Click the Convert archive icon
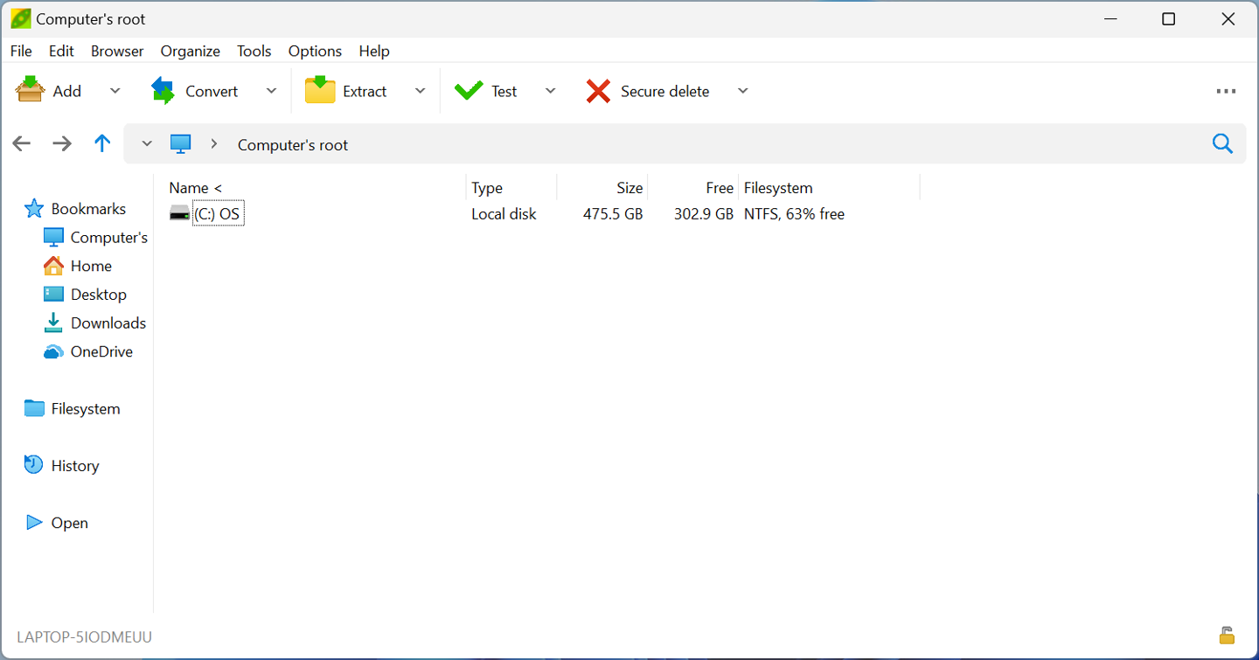The height and width of the screenshot is (660, 1259). pos(163,91)
